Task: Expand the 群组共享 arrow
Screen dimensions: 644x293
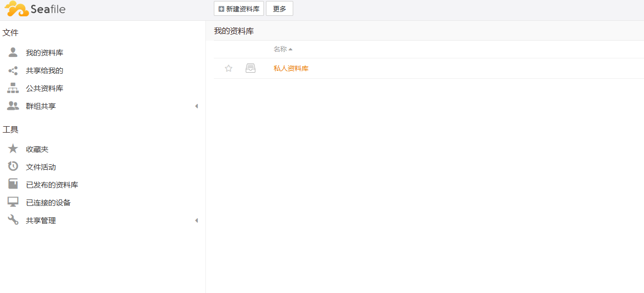Action: point(196,106)
